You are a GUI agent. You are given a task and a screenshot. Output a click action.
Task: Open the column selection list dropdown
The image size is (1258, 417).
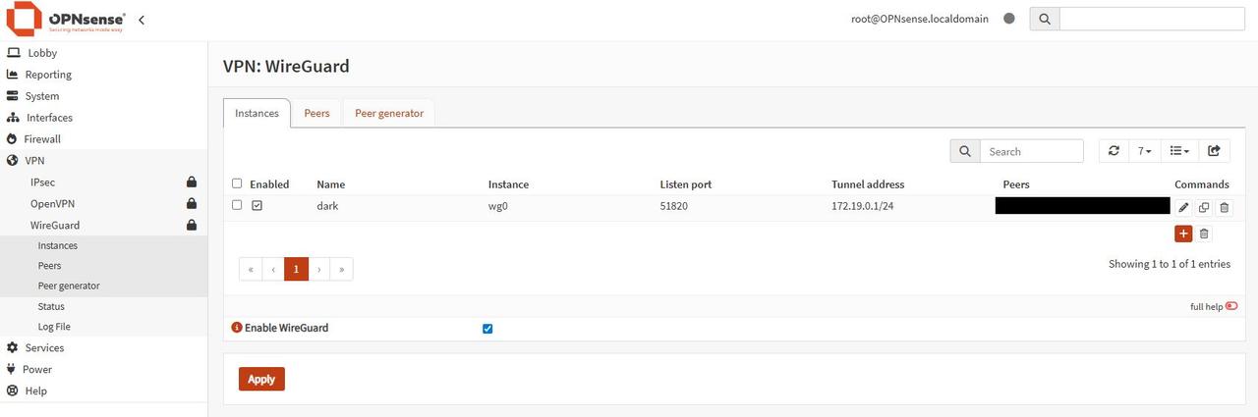pos(1179,151)
